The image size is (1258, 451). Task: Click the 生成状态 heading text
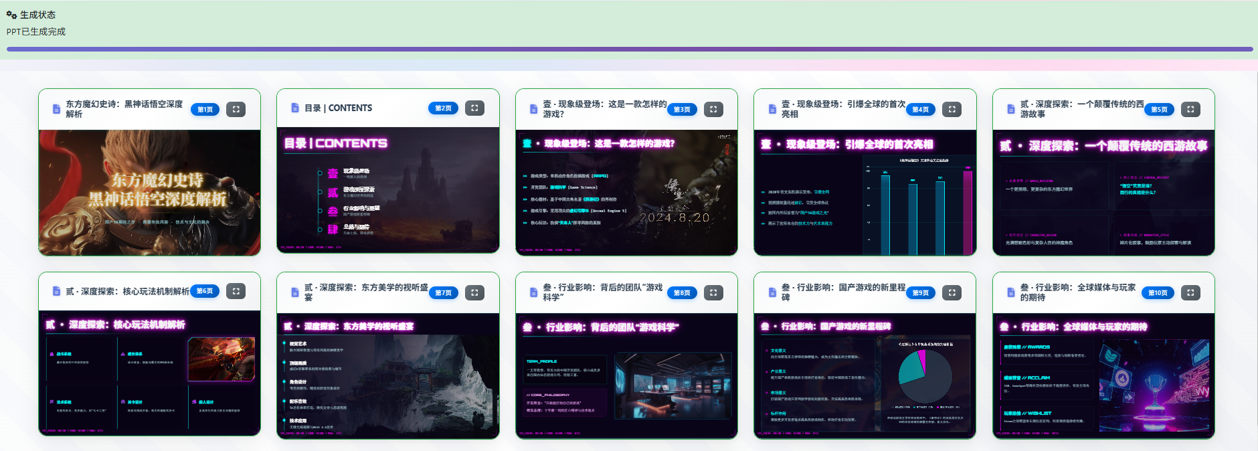click(x=38, y=15)
